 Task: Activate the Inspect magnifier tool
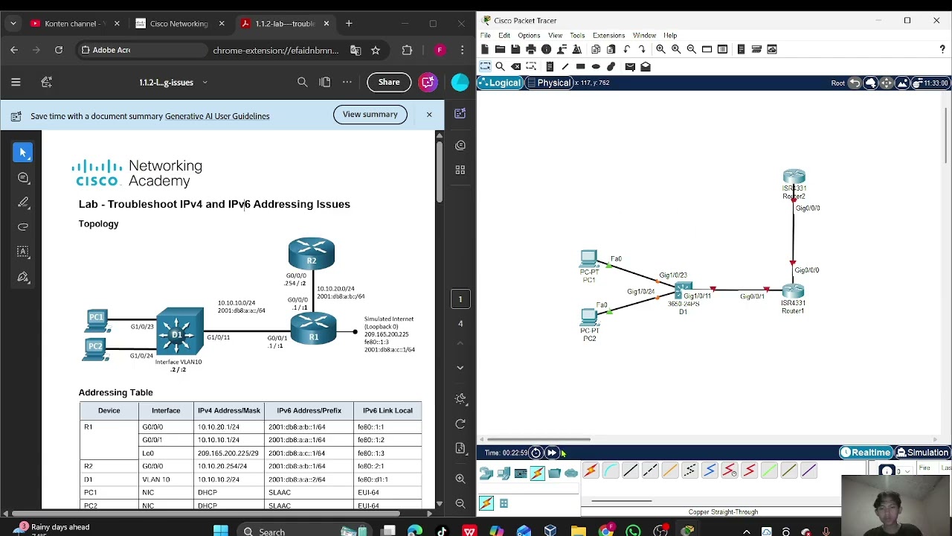500,66
